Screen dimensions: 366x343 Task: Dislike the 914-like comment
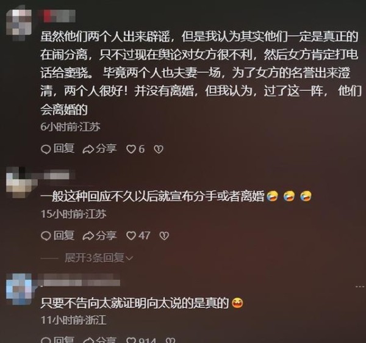point(170,340)
